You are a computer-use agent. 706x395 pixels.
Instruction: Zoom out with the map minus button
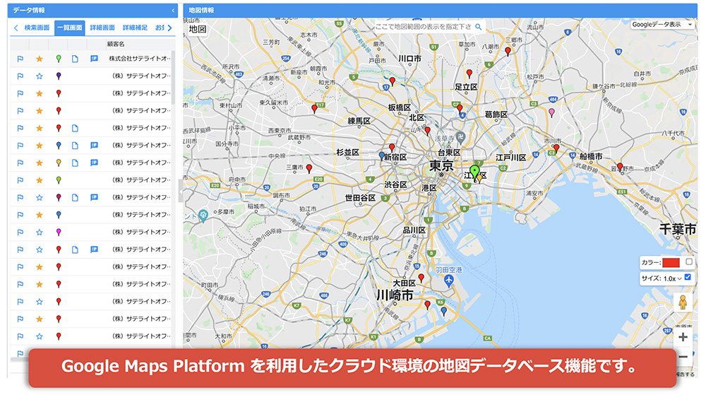pyautogui.click(x=683, y=357)
